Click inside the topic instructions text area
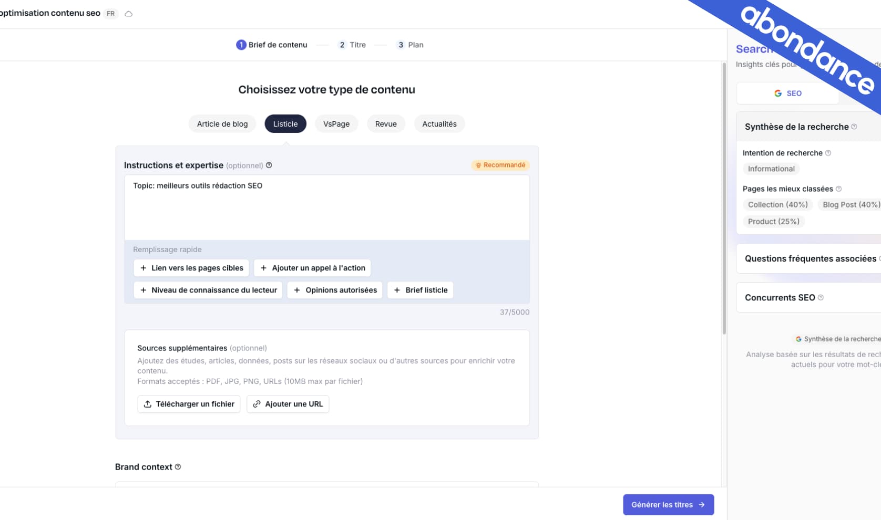This screenshot has height=520, width=881. click(x=326, y=207)
